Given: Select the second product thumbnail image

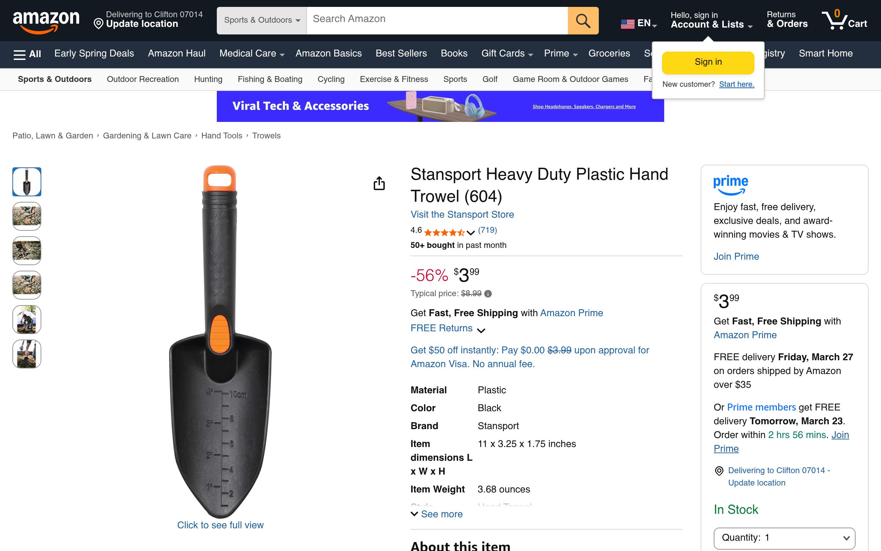Looking at the screenshot, I should coord(26,216).
